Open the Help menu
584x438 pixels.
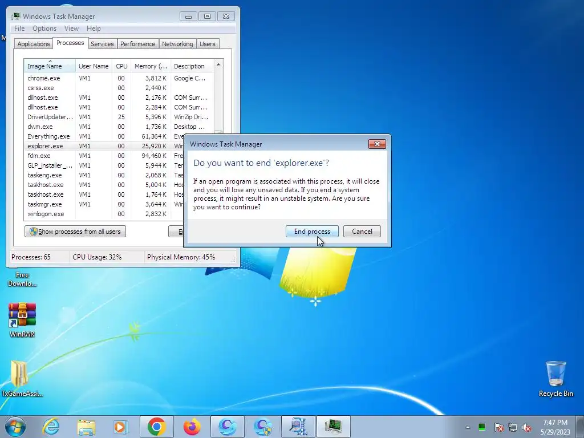point(94,29)
